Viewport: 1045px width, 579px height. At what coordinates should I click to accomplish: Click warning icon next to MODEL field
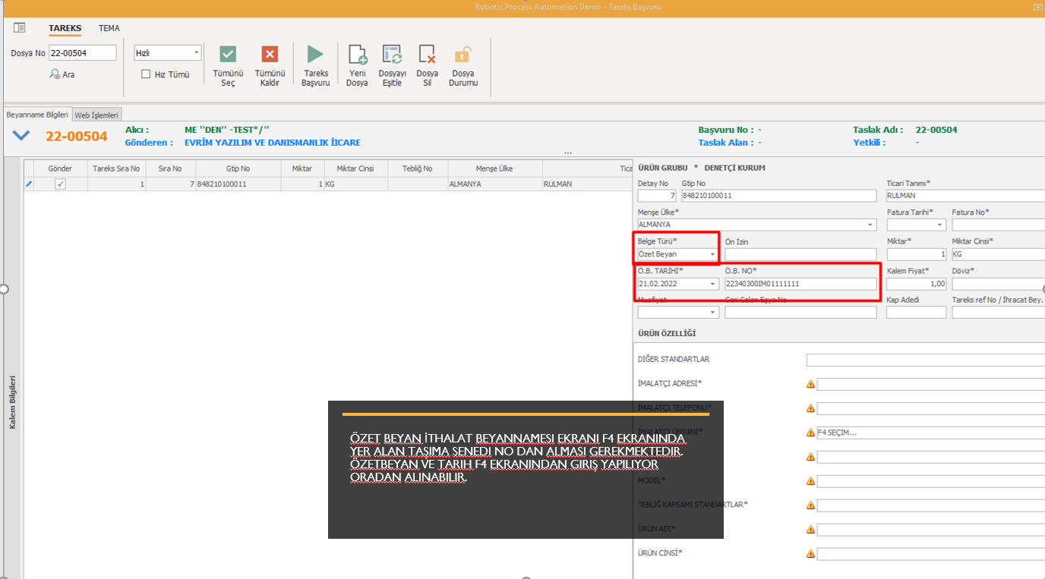click(810, 481)
